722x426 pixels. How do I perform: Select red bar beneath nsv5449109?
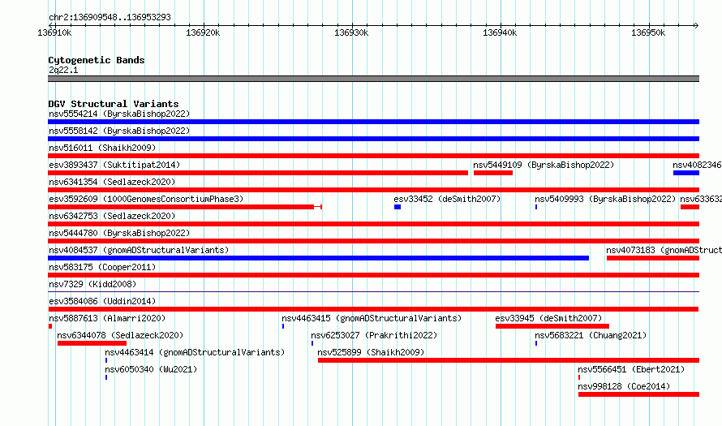pyautogui.click(x=493, y=173)
